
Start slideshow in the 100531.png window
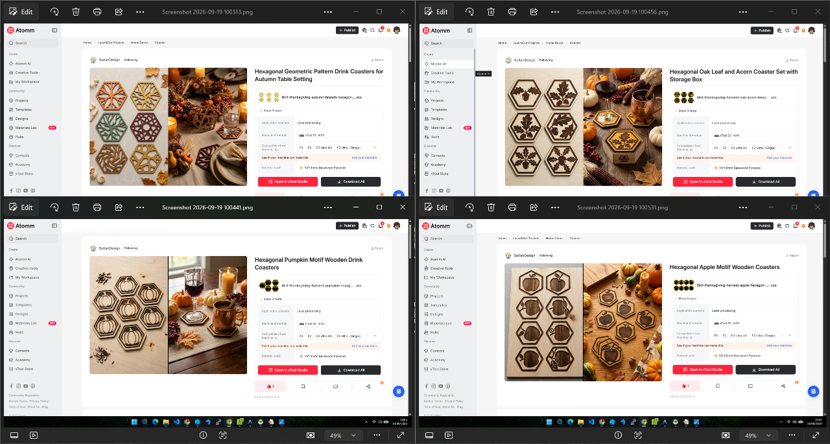coord(449,436)
